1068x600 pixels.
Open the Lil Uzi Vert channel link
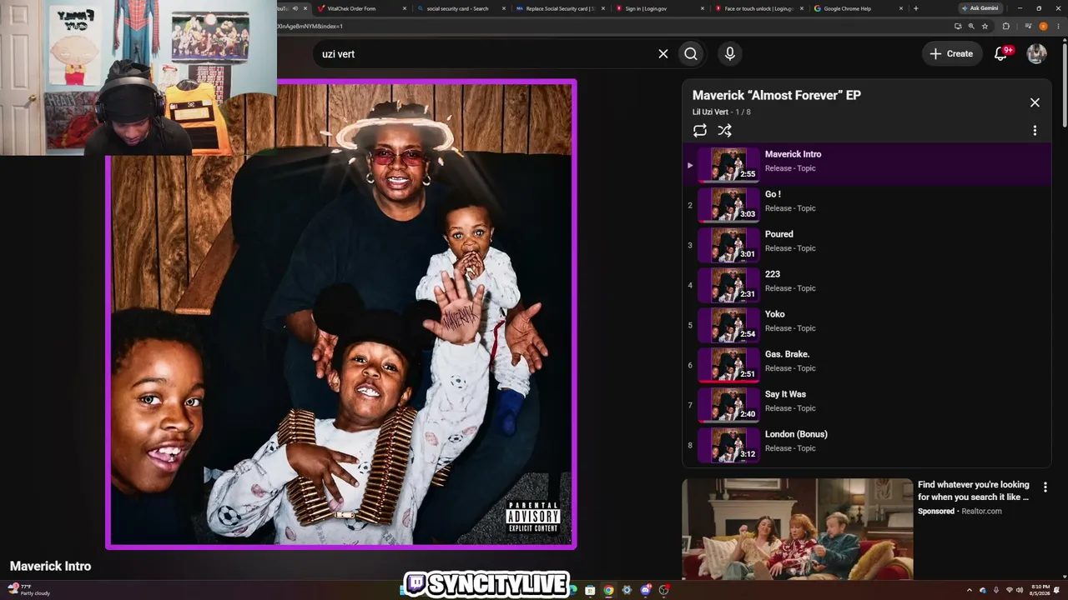click(710, 112)
